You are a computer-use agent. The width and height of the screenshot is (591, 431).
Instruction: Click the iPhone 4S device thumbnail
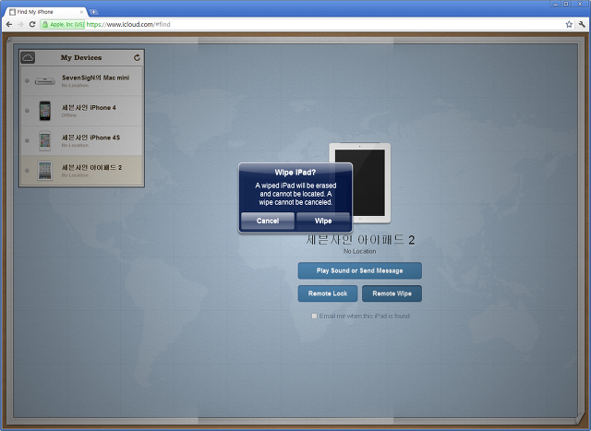click(x=45, y=140)
